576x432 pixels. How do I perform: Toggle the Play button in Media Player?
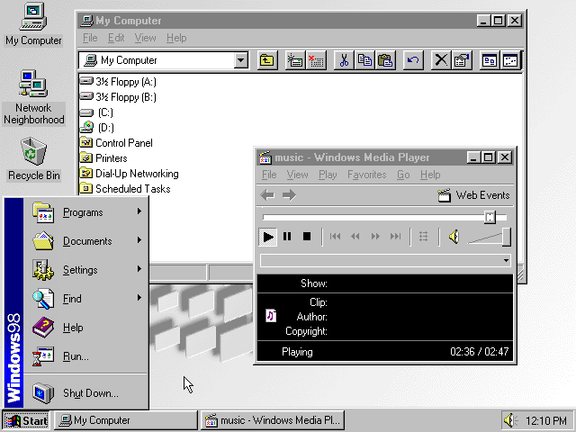click(x=268, y=237)
